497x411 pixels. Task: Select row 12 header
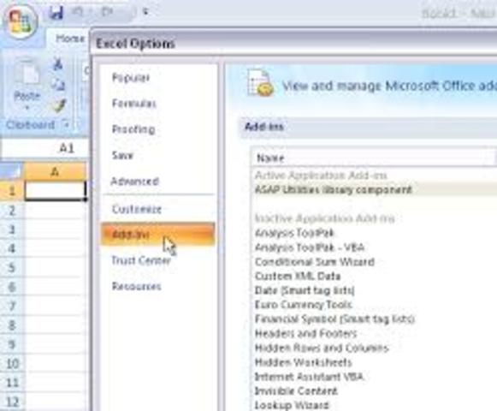12,402
